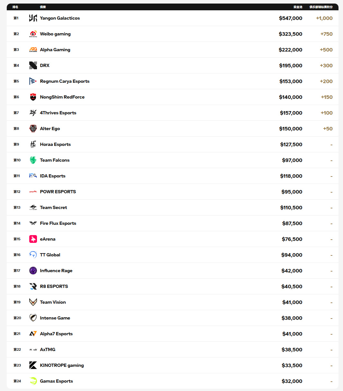Click the Team Secret name
343x391 pixels.
click(x=53, y=207)
